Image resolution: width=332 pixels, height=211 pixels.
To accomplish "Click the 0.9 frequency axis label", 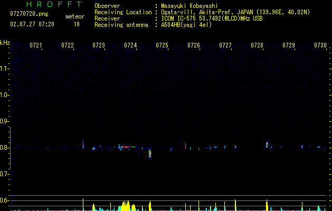I will tap(4, 121).
